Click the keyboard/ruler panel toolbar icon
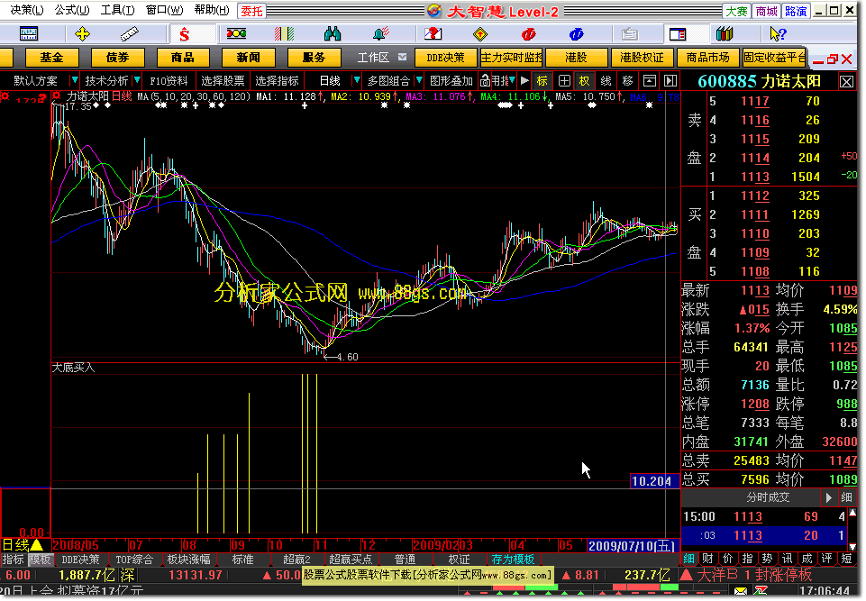This screenshot has width=866, height=601. [29, 34]
